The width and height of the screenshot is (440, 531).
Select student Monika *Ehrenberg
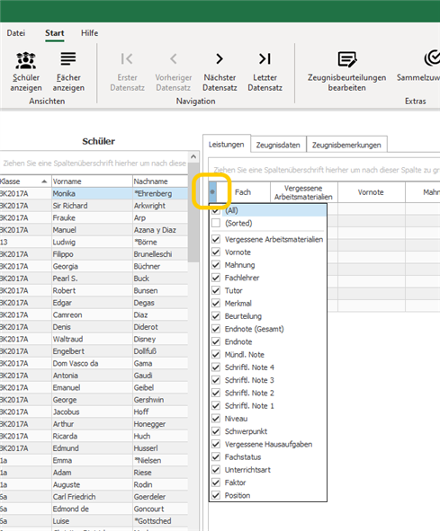point(94,193)
